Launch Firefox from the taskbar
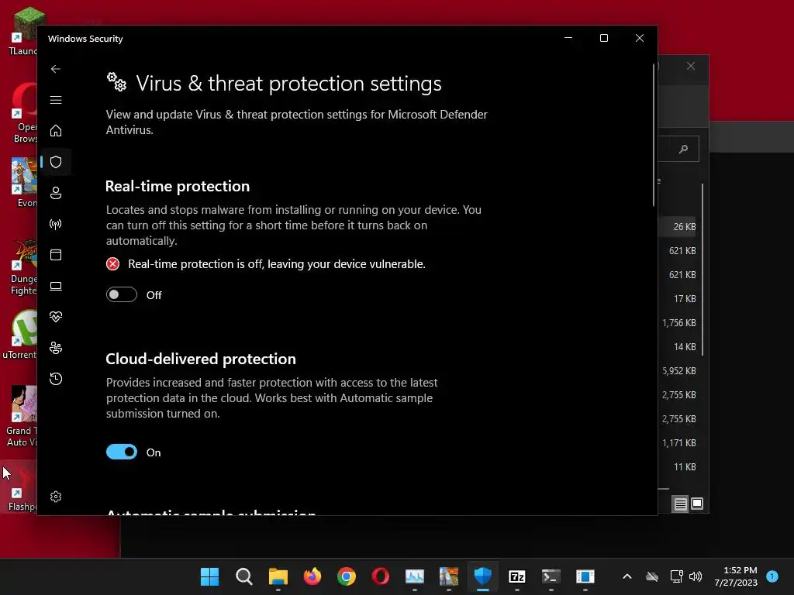The width and height of the screenshot is (794, 595). tap(312, 576)
